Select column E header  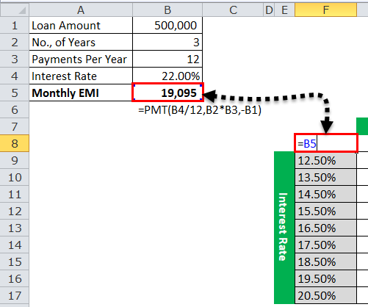coord(284,10)
